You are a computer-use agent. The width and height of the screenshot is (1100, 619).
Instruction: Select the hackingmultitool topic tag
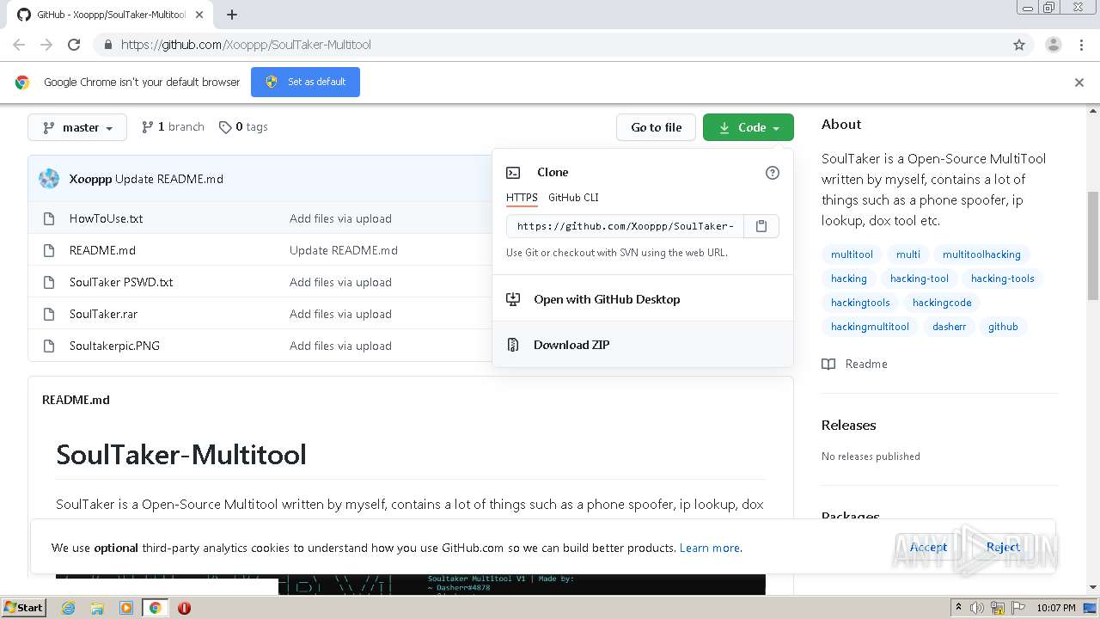point(870,327)
